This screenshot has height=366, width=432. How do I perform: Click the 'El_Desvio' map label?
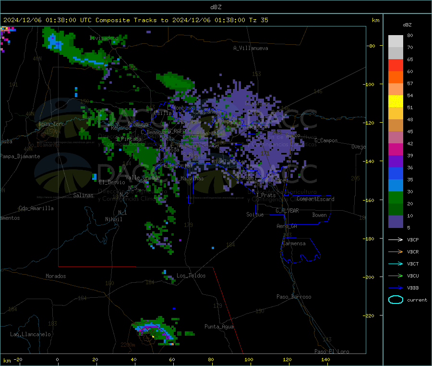point(112,182)
